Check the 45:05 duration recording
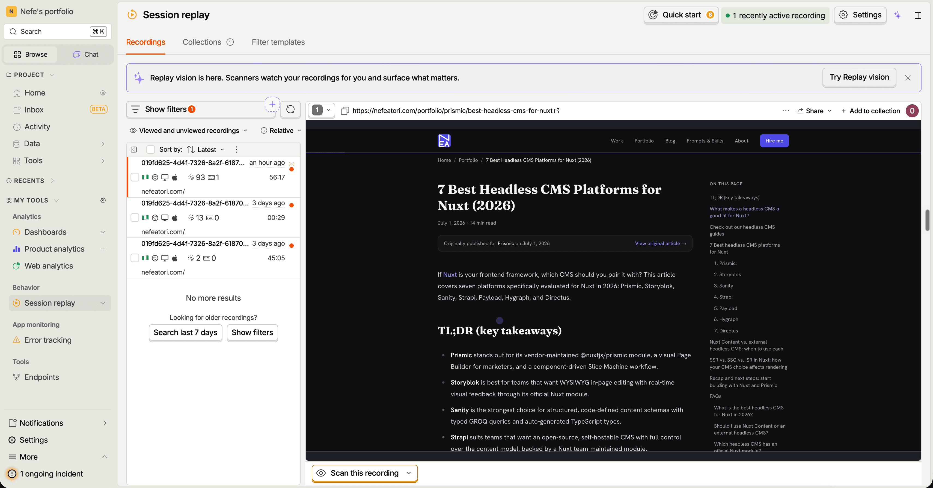 click(x=135, y=258)
